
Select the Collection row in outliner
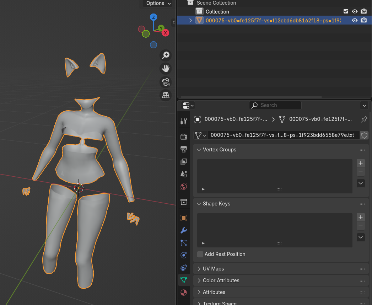(274, 11)
